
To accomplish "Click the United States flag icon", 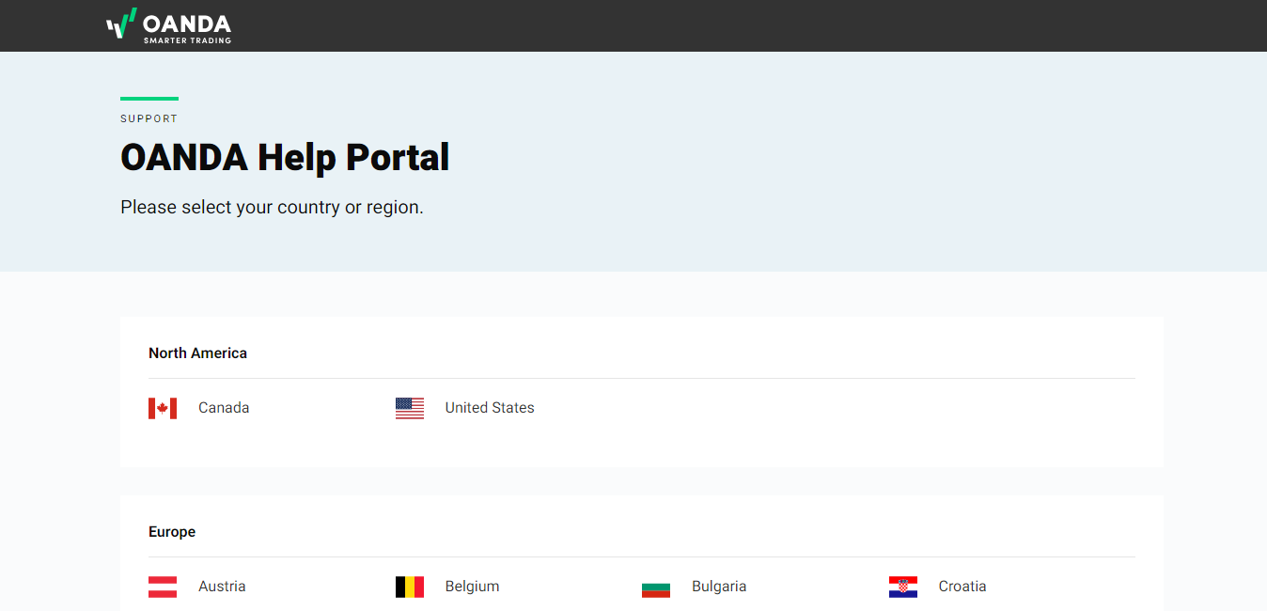I will 410,408.
